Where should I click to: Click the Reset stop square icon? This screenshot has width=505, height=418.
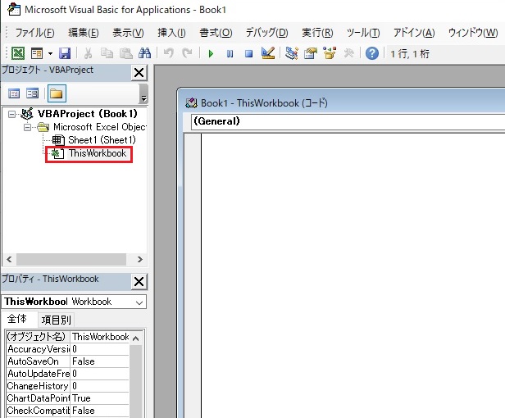248,53
